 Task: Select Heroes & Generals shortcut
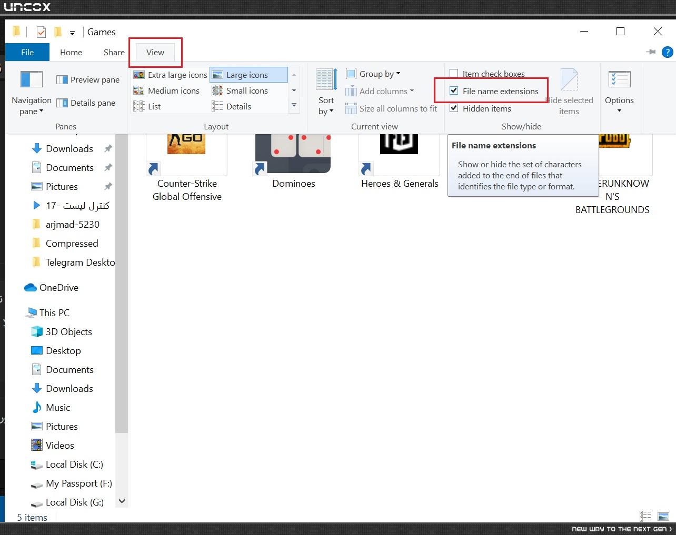[400, 162]
